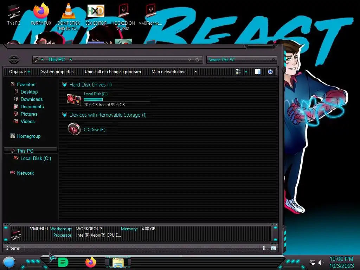Click '70.6 GB free of 99.6 GB' text
Screen dimensions: 360x270
104,105
